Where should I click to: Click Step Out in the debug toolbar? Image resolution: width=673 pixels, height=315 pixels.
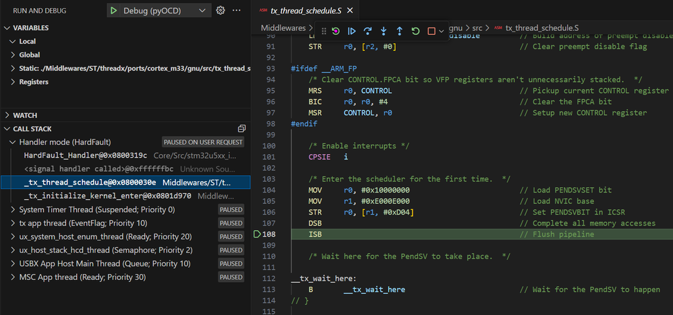coord(400,31)
